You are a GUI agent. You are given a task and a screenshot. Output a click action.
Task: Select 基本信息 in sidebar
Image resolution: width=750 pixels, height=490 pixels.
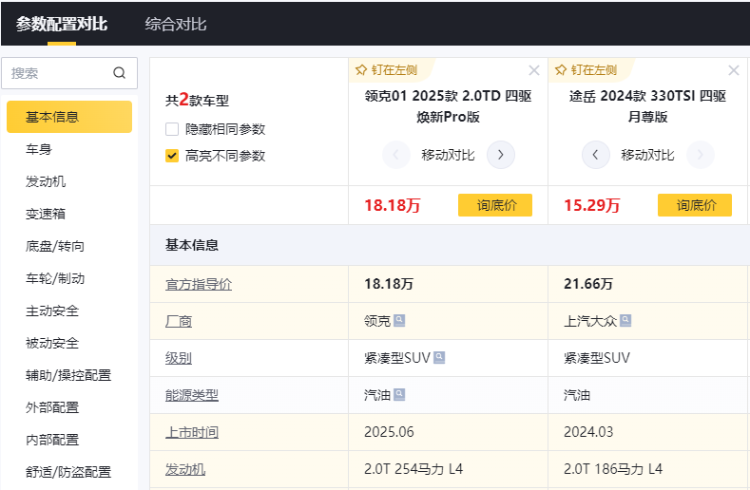pyautogui.click(x=69, y=117)
